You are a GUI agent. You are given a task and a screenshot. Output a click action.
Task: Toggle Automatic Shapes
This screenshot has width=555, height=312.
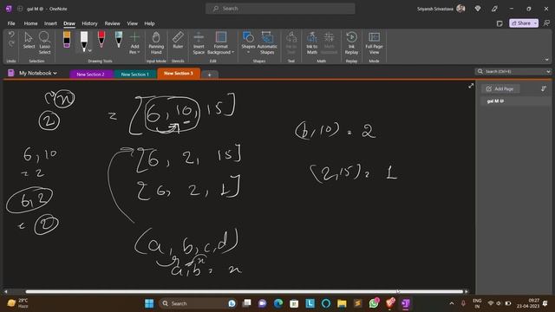[x=267, y=42]
